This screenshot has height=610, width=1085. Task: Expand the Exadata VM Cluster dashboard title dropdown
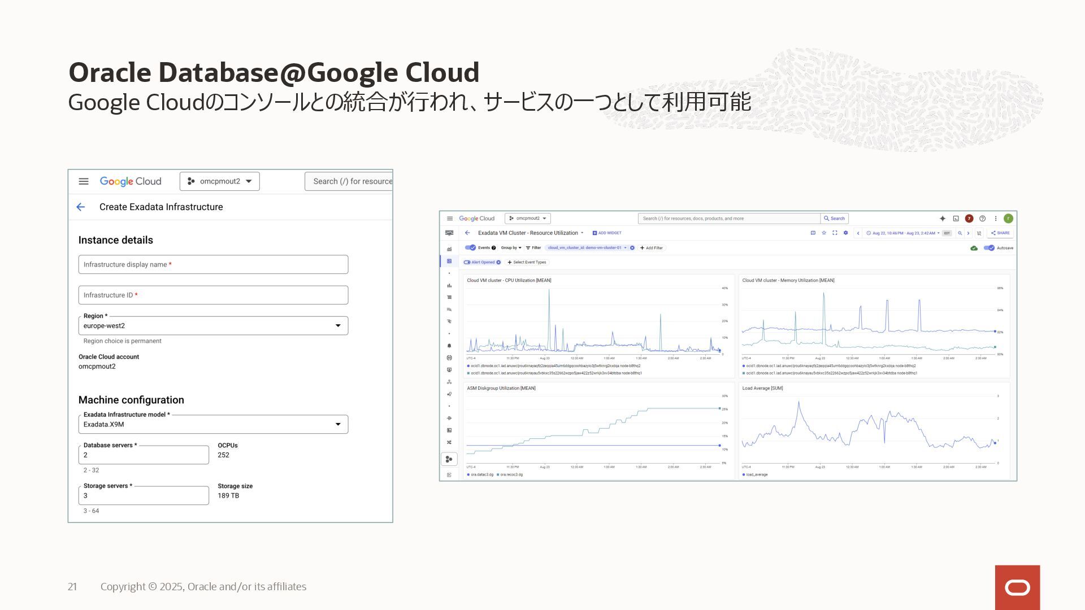coord(582,233)
